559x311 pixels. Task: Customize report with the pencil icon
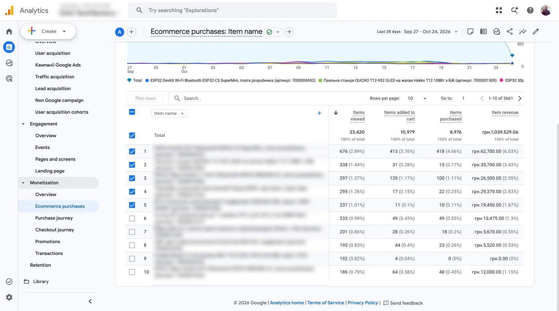(x=536, y=32)
